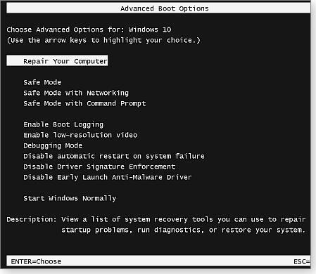
Task: Select the highlighted Repair Your Computer option
Action: (x=57, y=61)
